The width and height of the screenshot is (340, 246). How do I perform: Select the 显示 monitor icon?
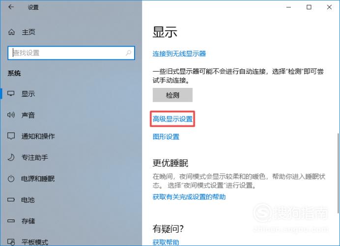tap(11, 94)
